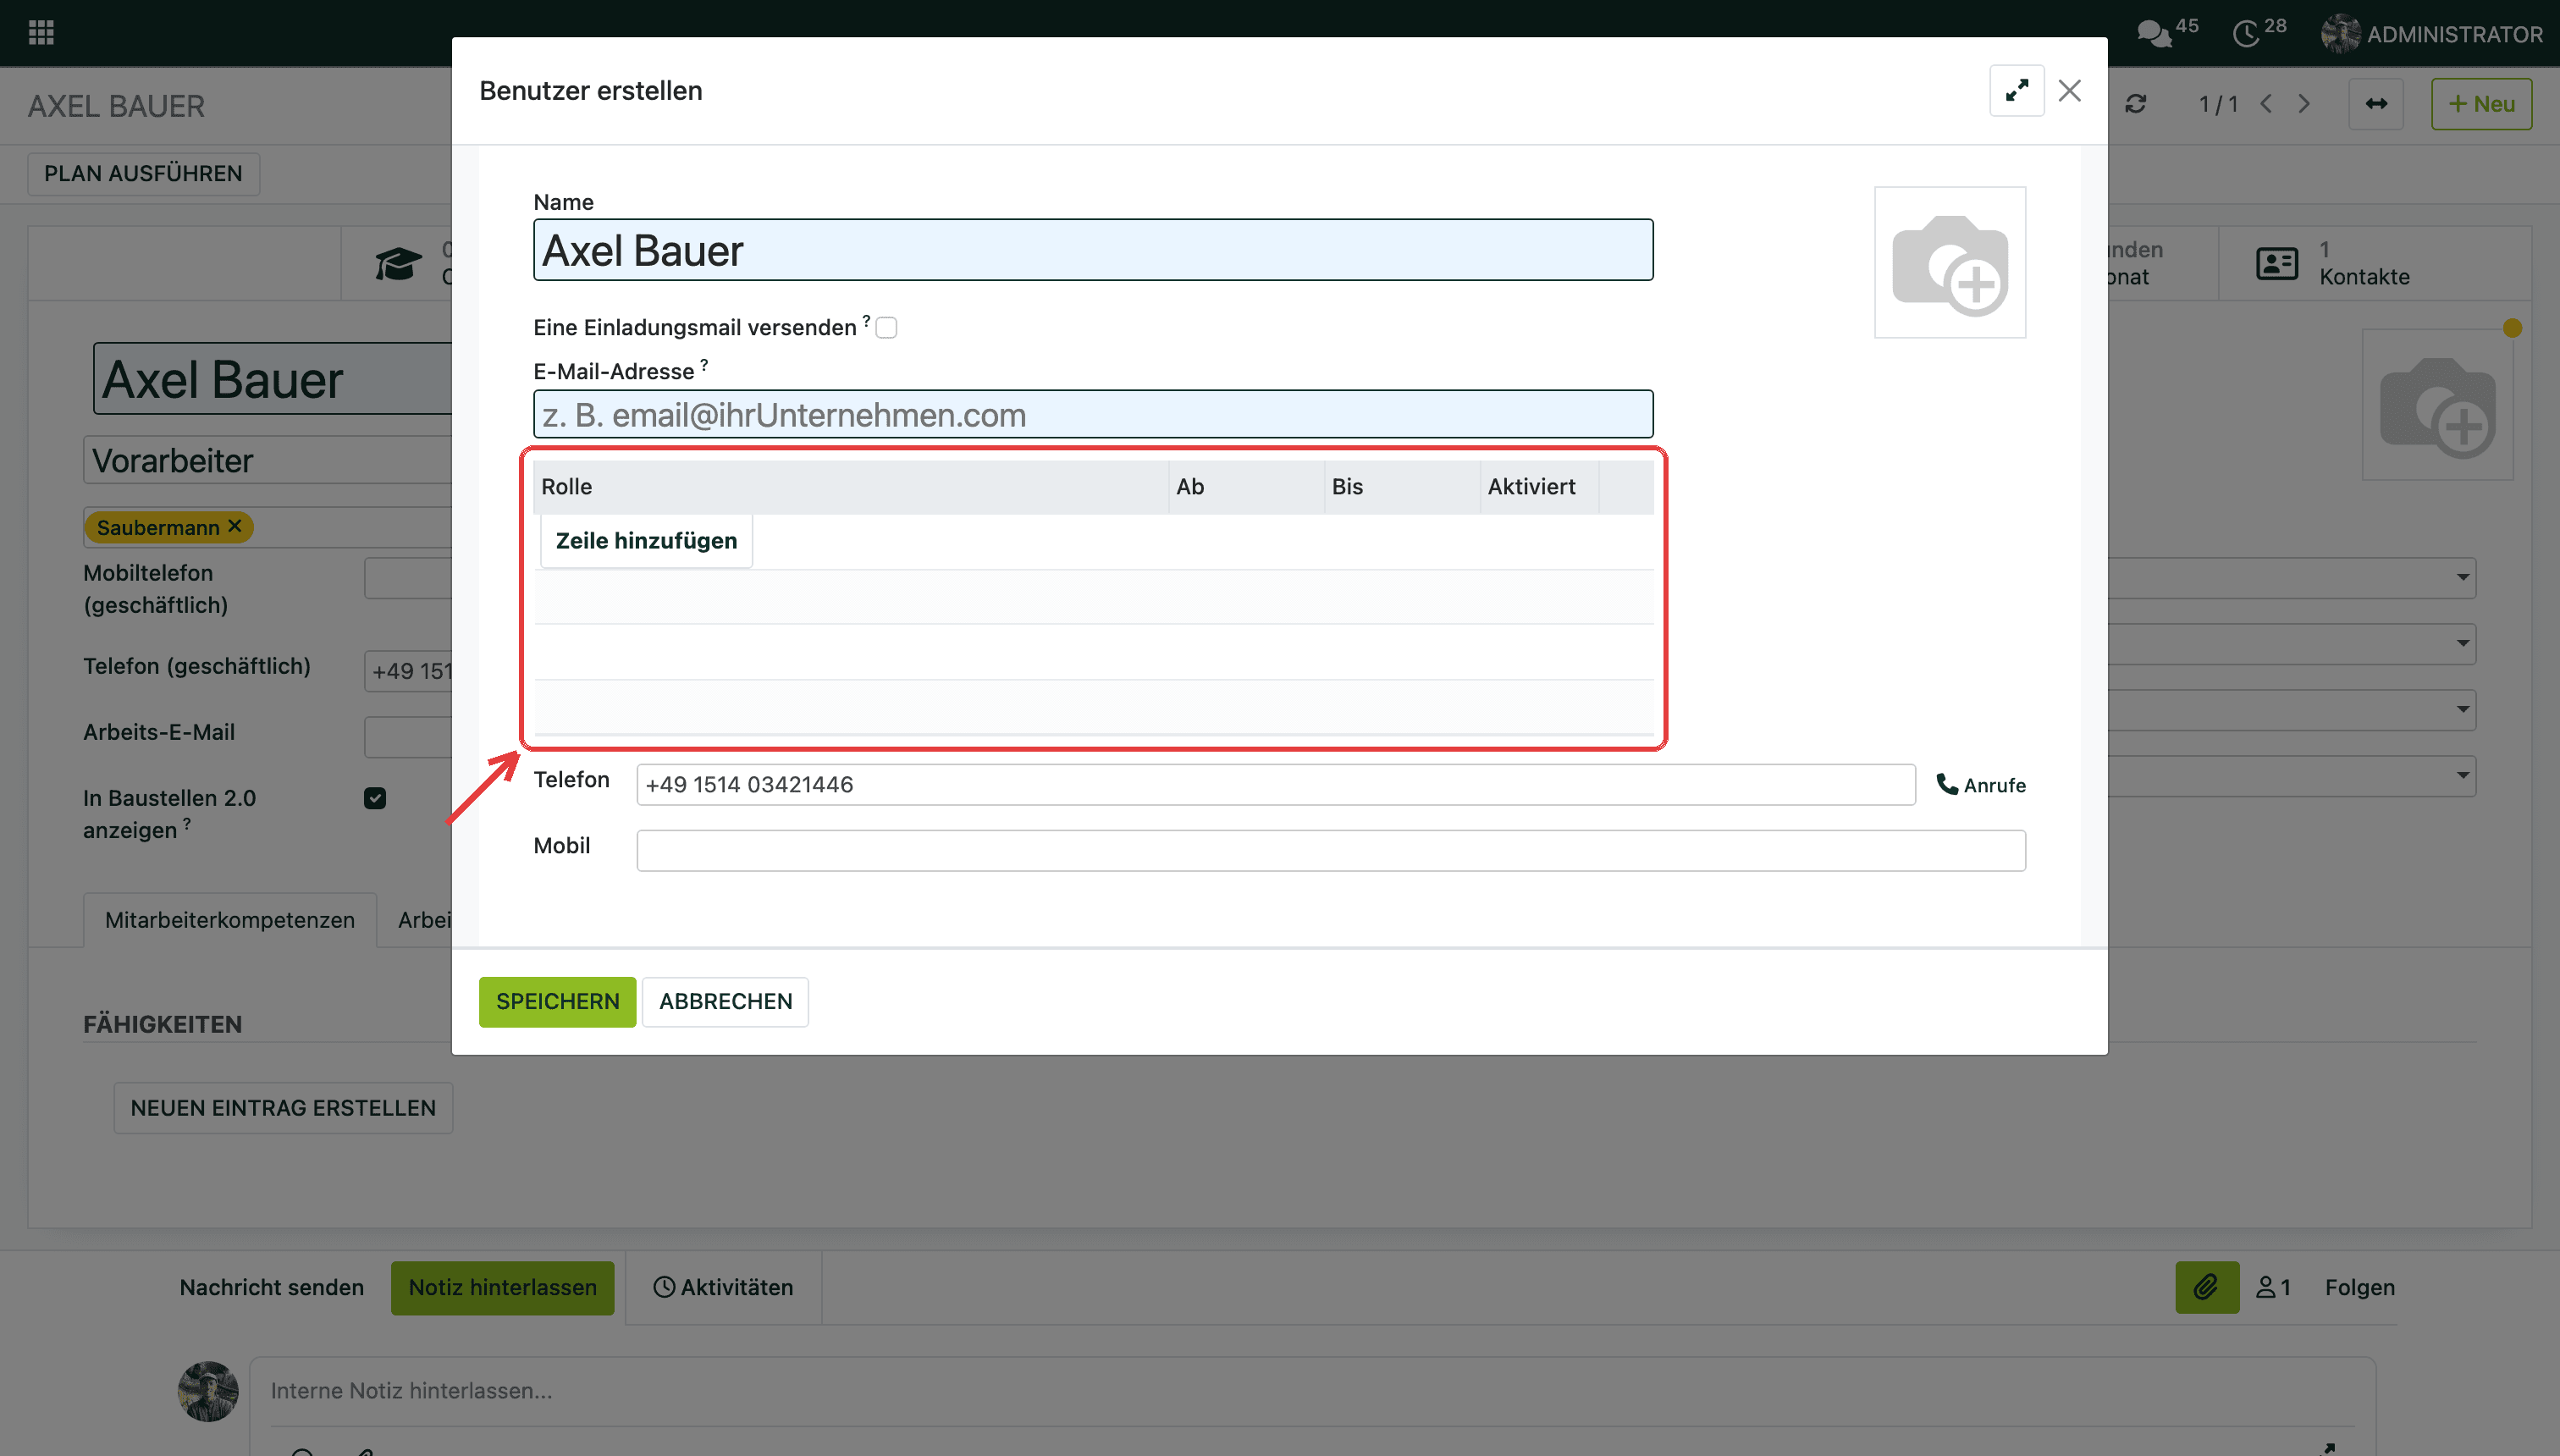Sort roles by Bis column header
This screenshot has width=2560, height=1456.
click(1402, 487)
